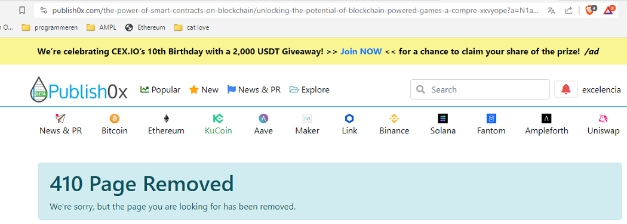Click the Brave Rewards triangle icon

[x=608, y=10]
